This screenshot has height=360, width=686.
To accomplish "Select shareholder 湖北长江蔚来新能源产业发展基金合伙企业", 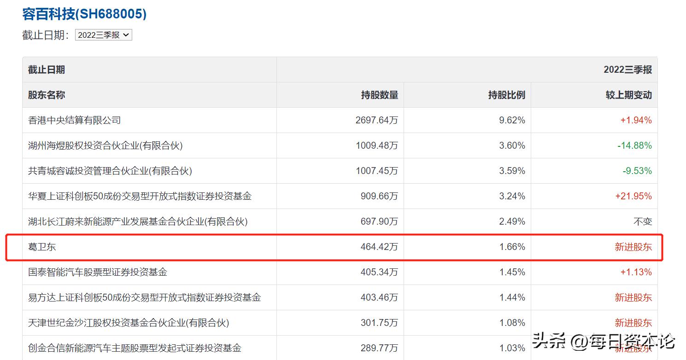I will pos(138,222).
